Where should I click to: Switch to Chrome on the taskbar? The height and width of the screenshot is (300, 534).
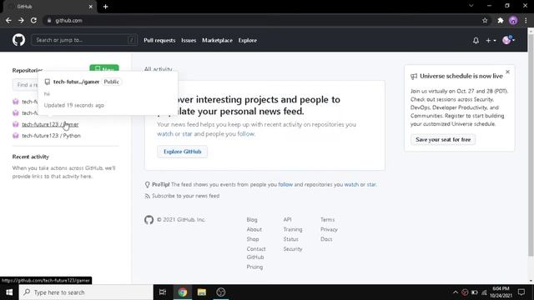[183, 292]
